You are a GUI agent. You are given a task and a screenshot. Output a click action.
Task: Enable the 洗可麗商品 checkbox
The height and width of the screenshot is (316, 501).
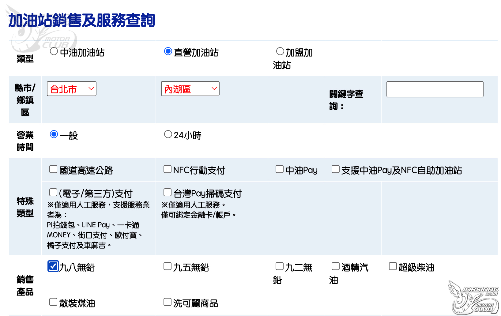pos(168,302)
